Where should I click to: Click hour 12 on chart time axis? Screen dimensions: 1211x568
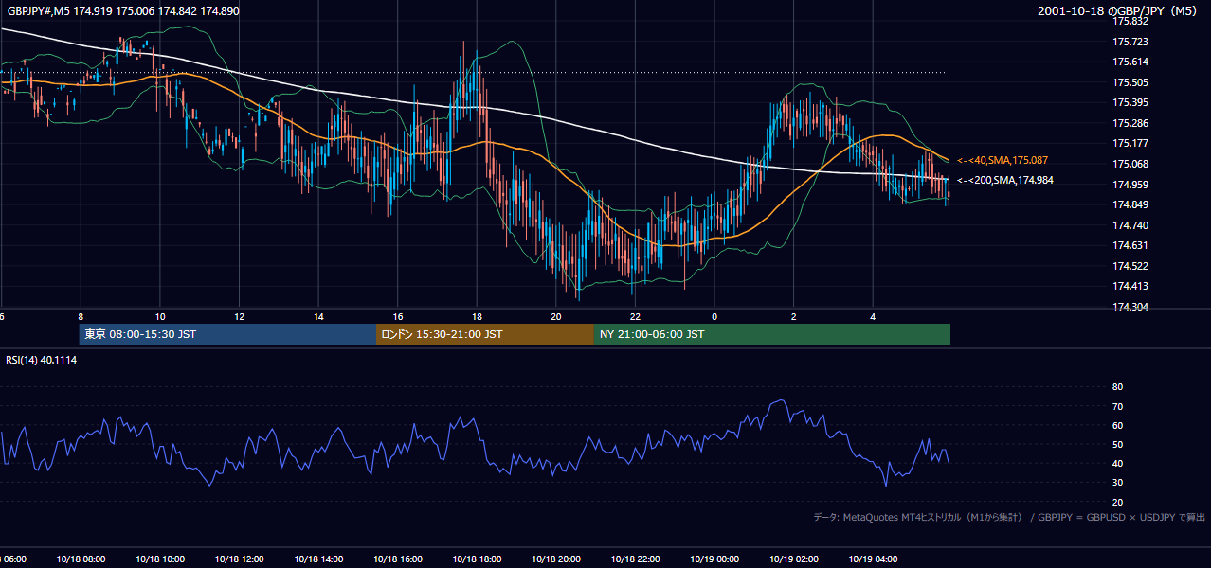(239, 317)
